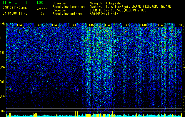
Task: Click the 1.0 kHz frequency label
Action: 3,53
